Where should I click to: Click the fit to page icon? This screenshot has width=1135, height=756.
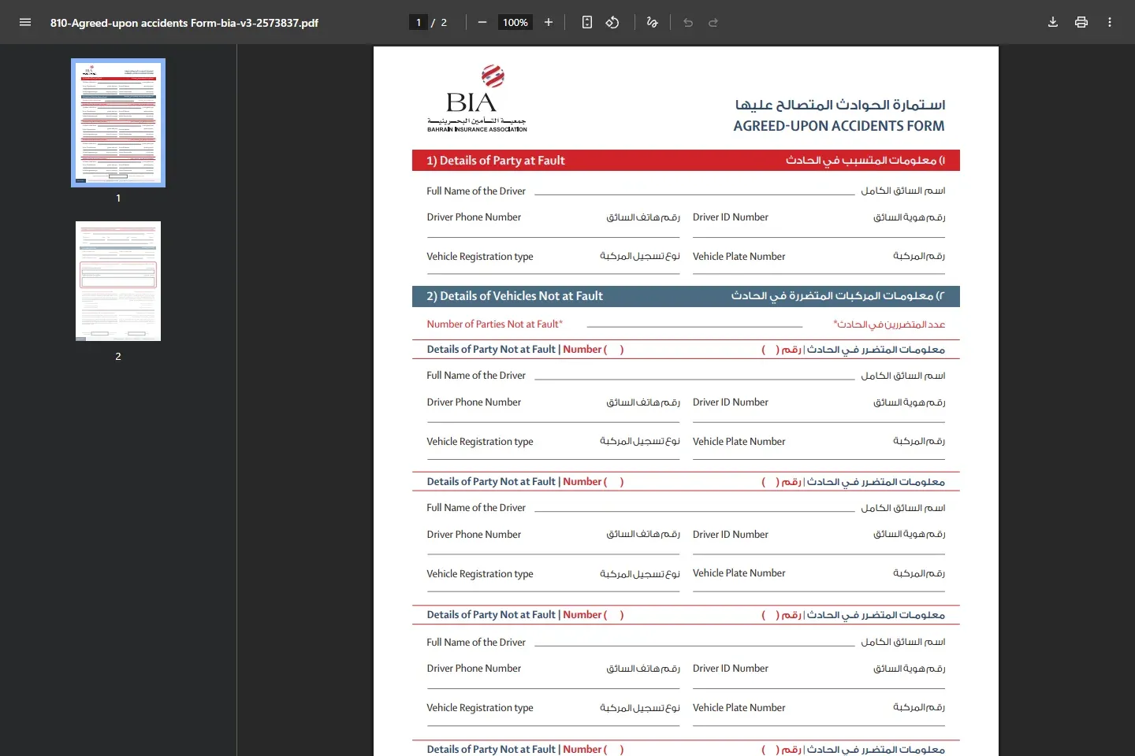point(587,22)
